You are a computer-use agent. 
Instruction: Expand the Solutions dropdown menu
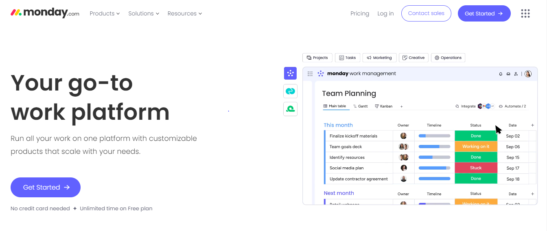[x=144, y=13]
